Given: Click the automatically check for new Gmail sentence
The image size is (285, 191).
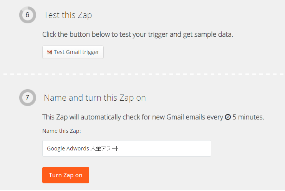Looking at the screenshot, I should coord(153,117).
